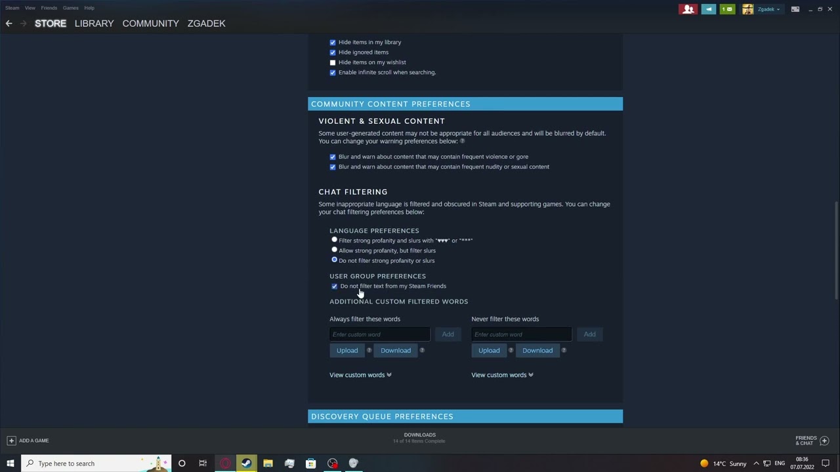840x472 pixels.
Task: Open the red friends activity icon
Action: coord(688,9)
